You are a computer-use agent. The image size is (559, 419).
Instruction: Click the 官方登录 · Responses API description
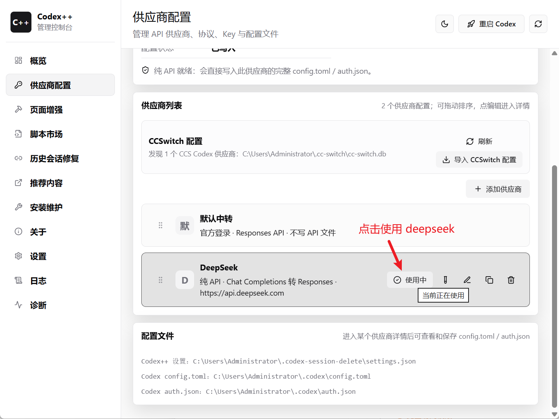click(x=268, y=233)
